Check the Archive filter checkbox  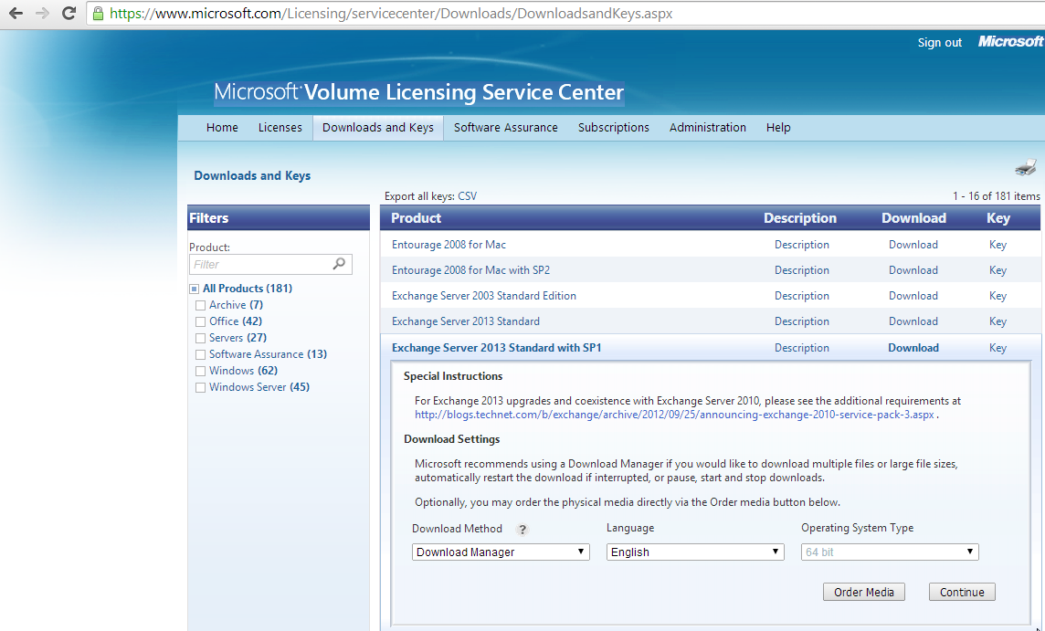coord(200,306)
